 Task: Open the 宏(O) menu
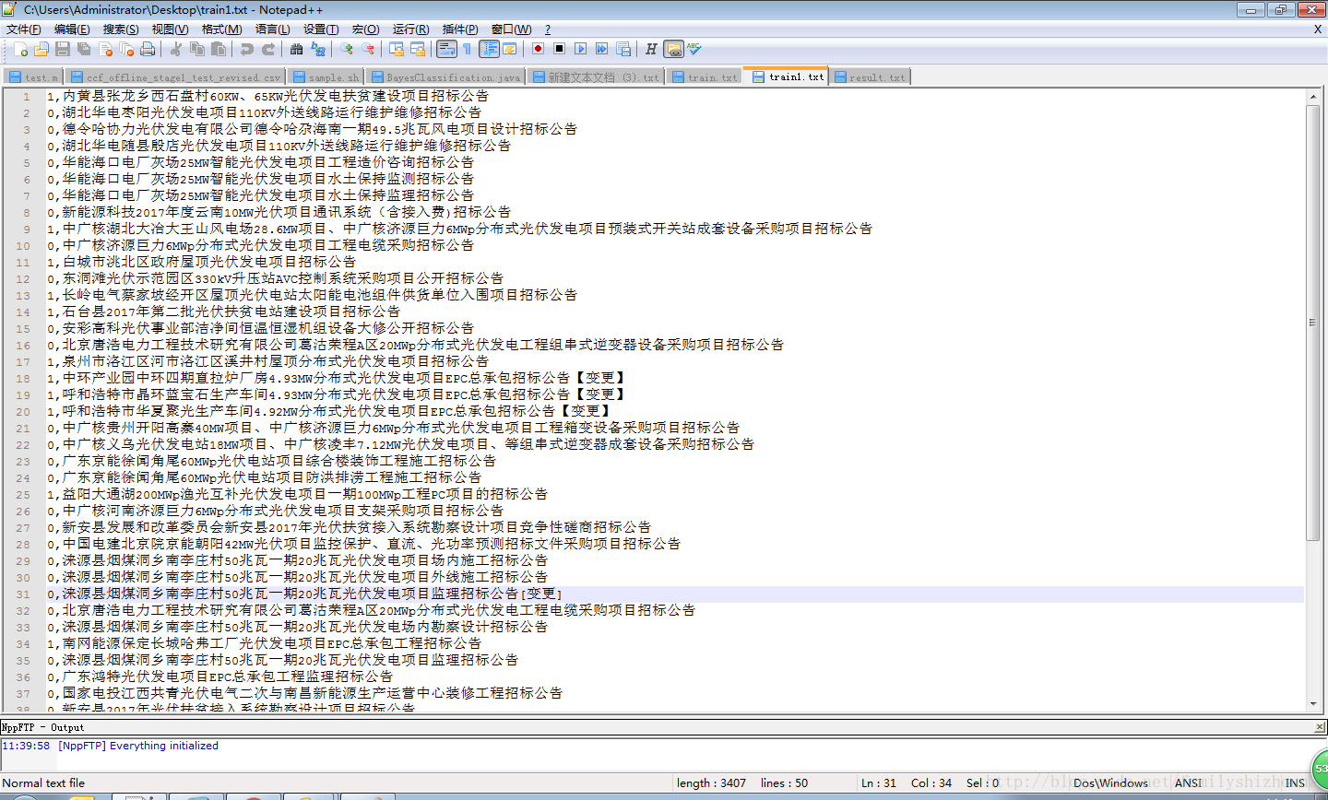coord(365,29)
